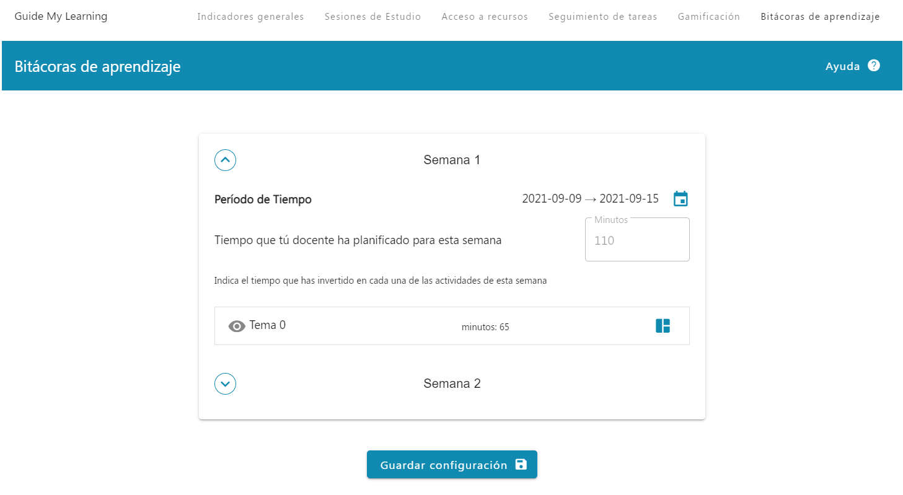Click the 'minutos: 65' value
Screen dimensions: 903x495
(x=485, y=327)
